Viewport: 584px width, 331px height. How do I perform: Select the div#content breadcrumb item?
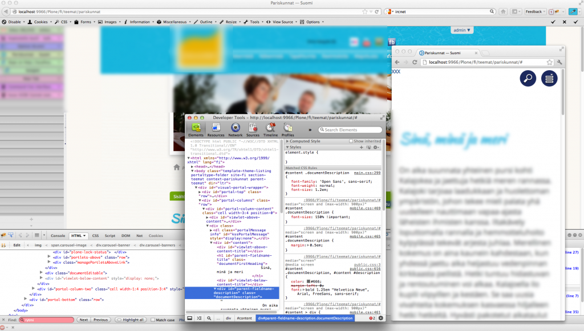tap(244, 318)
